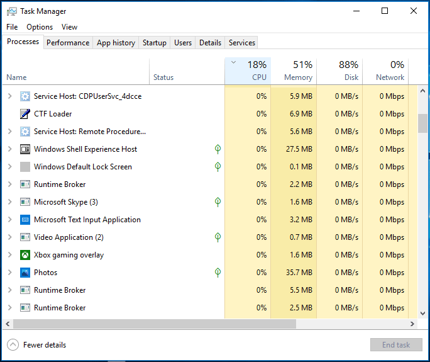Click the leaf status icon for Microsoft Skype
The height and width of the screenshot is (362, 430).
coord(218,202)
